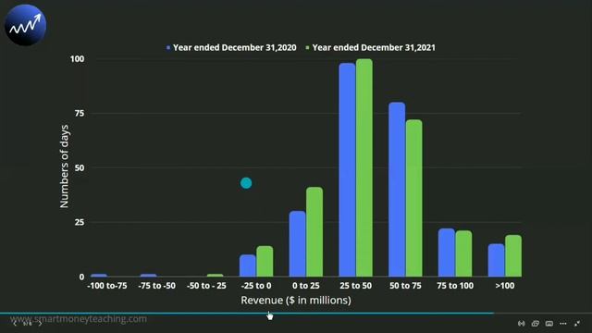The width and height of the screenshot is (592, 333).
Task: Click the green 50 to 75 bar
Action: click(x=413, y=198)
